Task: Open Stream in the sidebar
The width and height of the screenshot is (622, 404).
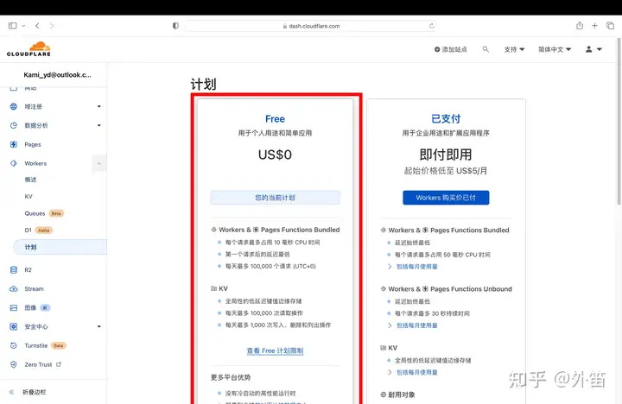Action: click(x=34, y=289)
